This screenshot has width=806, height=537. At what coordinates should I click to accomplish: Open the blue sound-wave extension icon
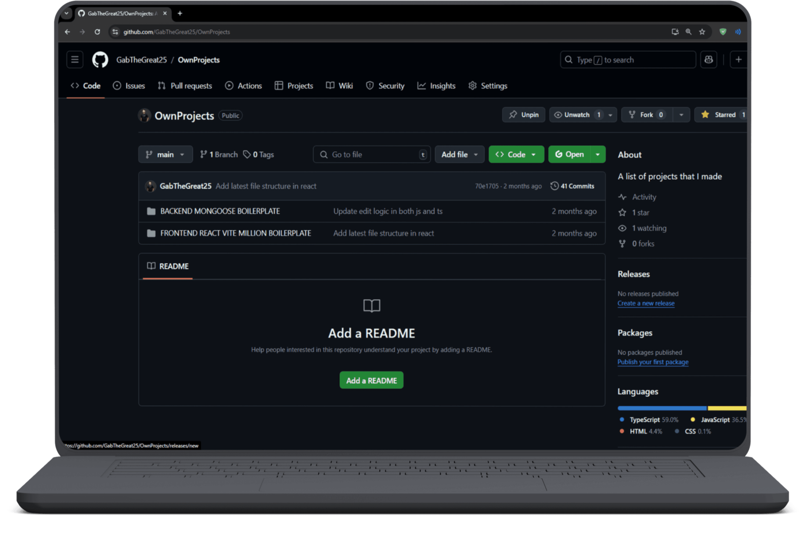(738, 32)
